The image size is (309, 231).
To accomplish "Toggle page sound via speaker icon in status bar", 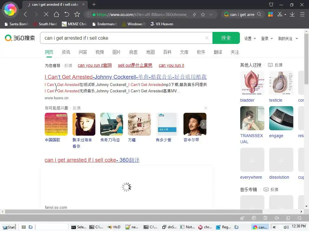I will tap(277, 218).
